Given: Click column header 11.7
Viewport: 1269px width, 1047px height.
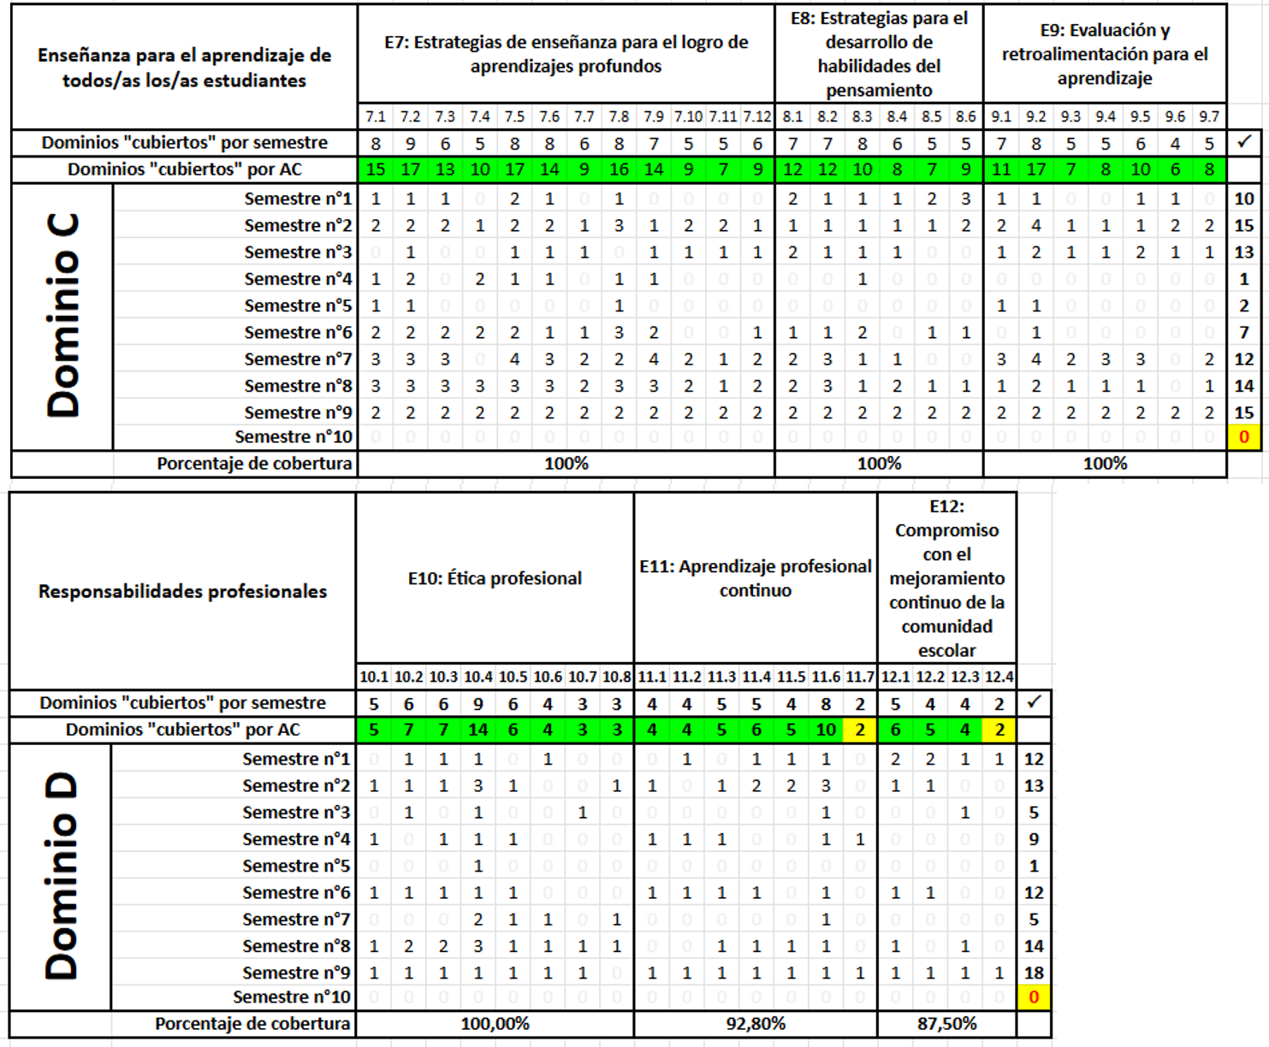Looking at the screenshot, I should pos(860,677).
